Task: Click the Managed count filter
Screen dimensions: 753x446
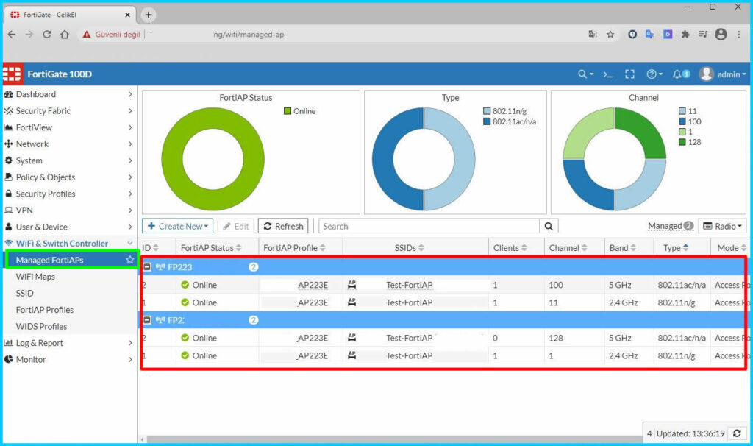Action: (671, 226)
